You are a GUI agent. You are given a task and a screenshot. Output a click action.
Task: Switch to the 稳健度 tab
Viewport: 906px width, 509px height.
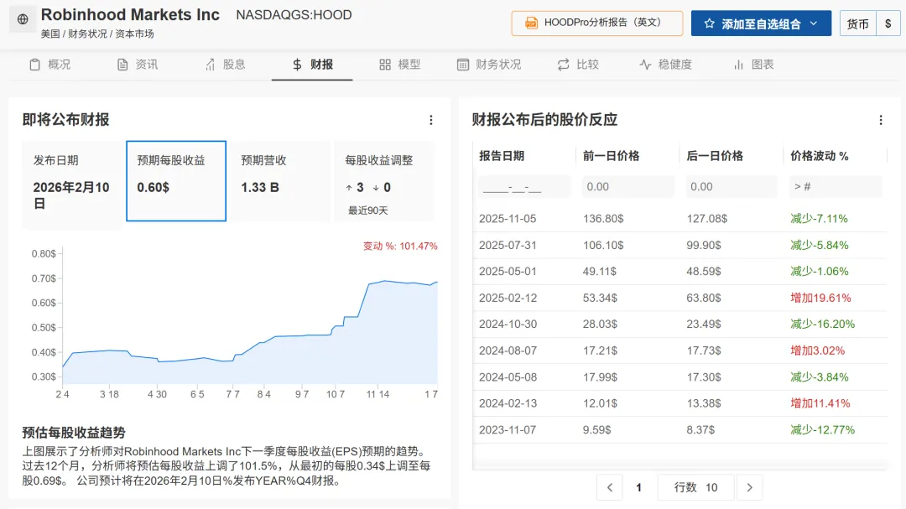point(665,65)
